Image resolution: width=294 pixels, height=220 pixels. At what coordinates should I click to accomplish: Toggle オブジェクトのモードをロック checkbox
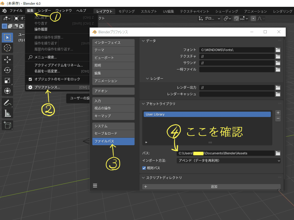30,79
